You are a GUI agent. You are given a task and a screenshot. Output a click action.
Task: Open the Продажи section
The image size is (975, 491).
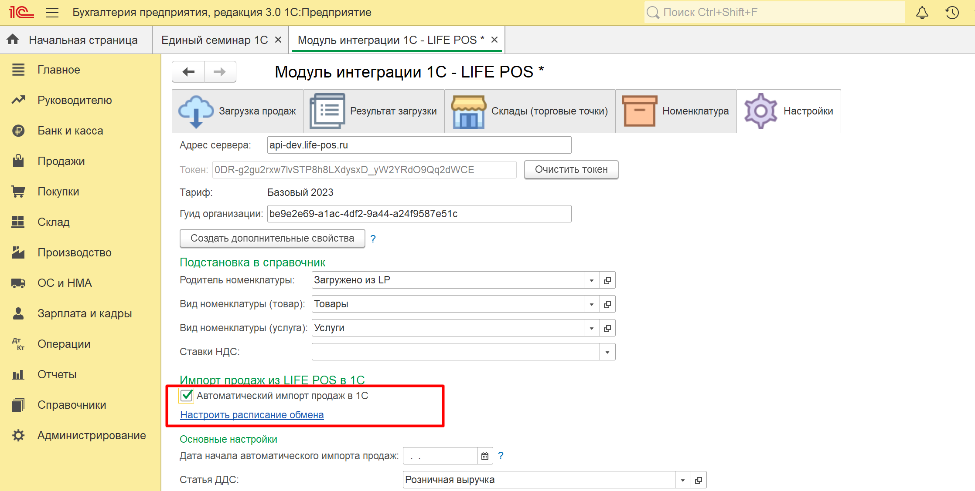(x=80, y=161)
